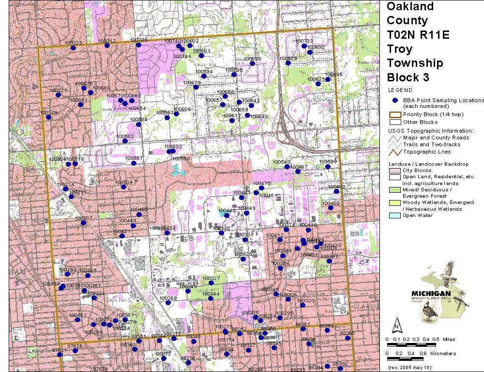Select sampling point 100557
Viewport: 484px width, 372px height.
coord(134,163)
